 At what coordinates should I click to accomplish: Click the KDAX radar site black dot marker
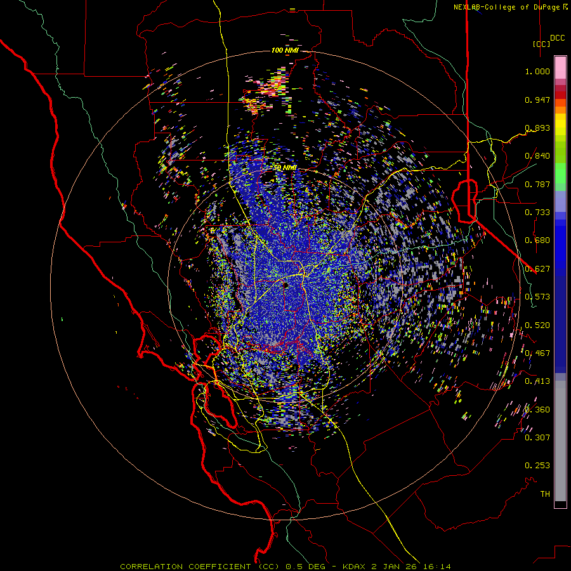click(286, 285)
